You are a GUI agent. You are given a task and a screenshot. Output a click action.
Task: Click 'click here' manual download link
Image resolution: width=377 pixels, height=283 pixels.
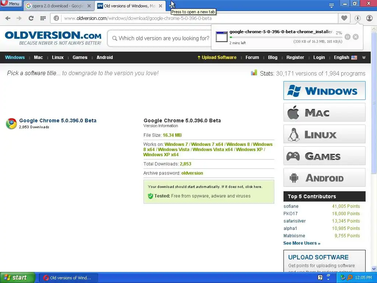tap(253, 187)
